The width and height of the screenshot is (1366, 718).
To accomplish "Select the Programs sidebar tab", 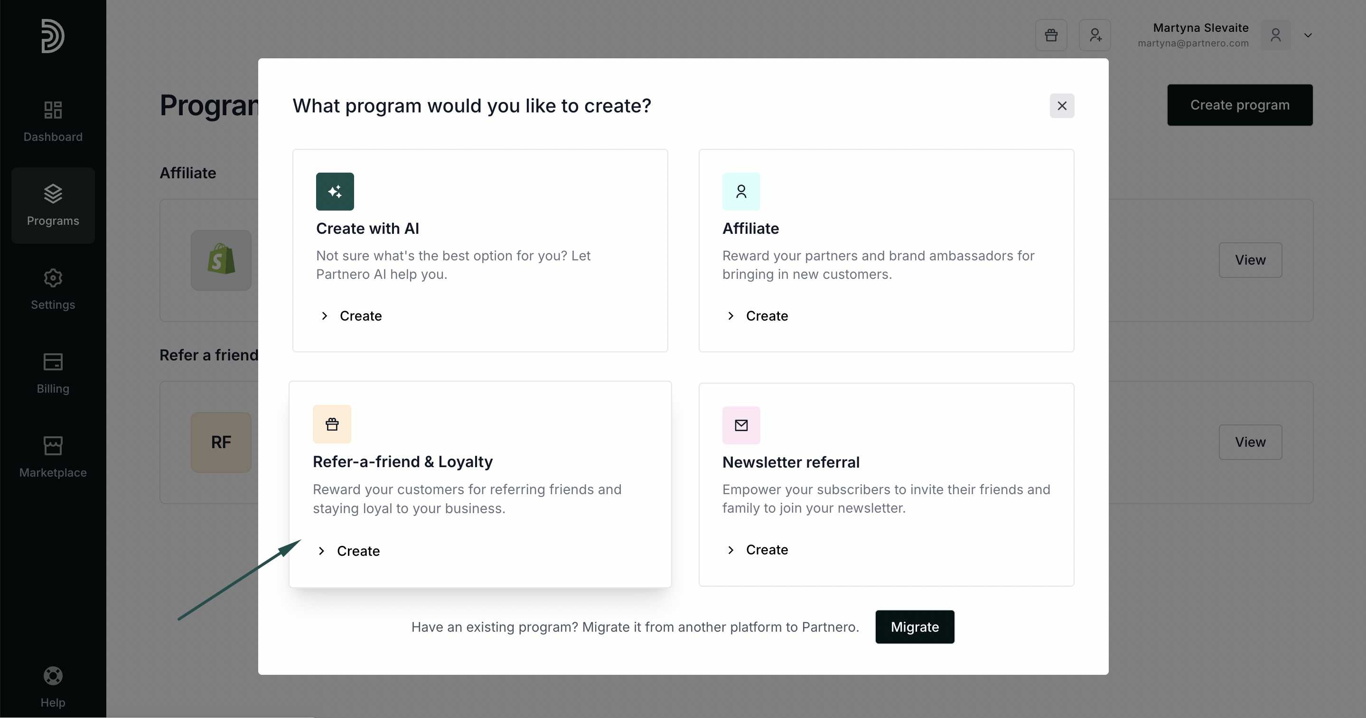I will point(53,206).
